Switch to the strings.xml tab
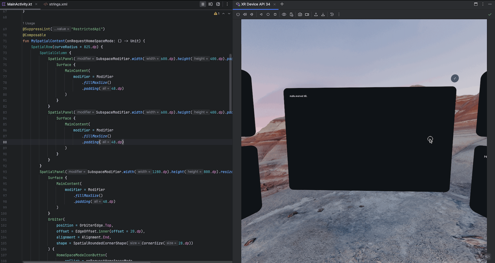Image resolution: width=495 pixels, height=263 pixels. coord(58,4)
